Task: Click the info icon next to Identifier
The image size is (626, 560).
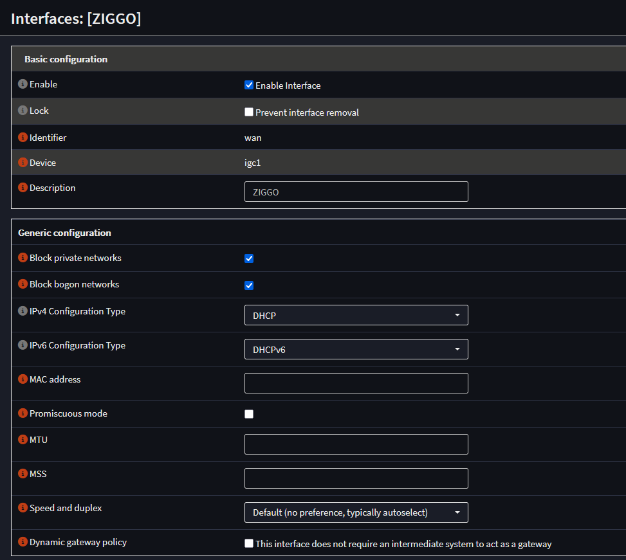Action: 23,138
